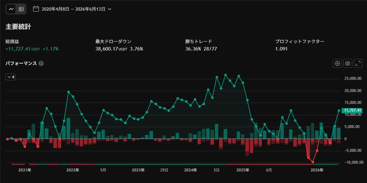Click the 15,000.00 axis label
This screenshot has width=367, height=183.
pos(353,103)
